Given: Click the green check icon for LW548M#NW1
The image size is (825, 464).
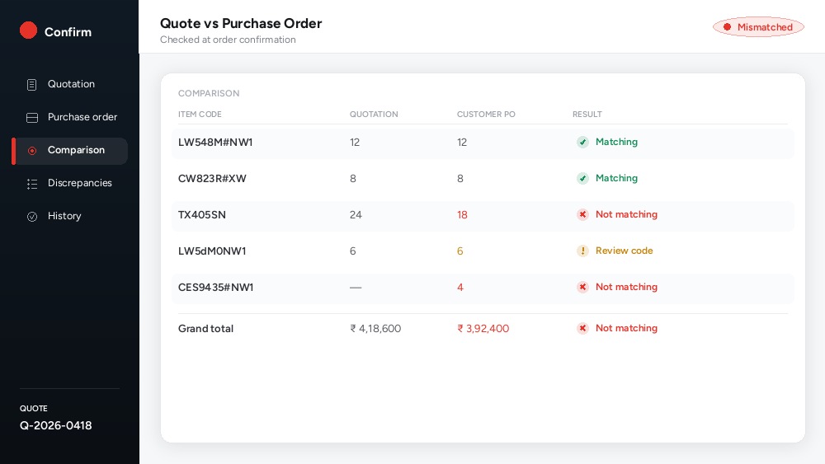Looking at the screenshot, I should pyautogui.click(x=582, y=142).
